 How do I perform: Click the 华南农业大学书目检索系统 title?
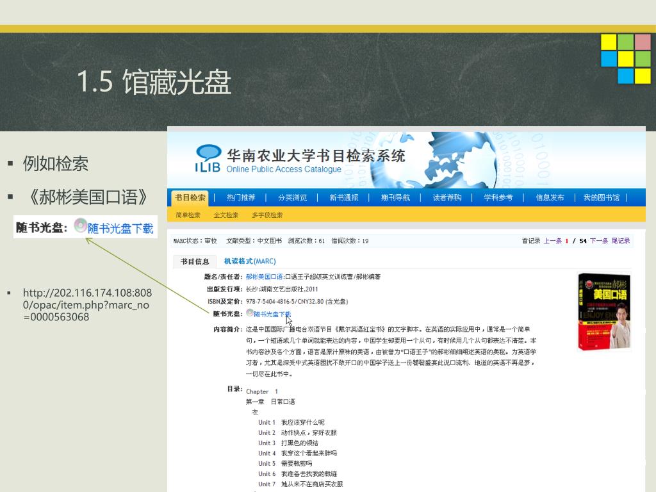click(316, 156)
